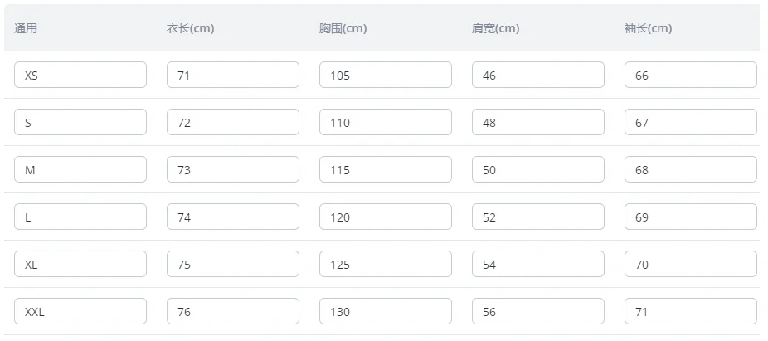Click the S sleeve length field showing 67

[x=691, y=122]
